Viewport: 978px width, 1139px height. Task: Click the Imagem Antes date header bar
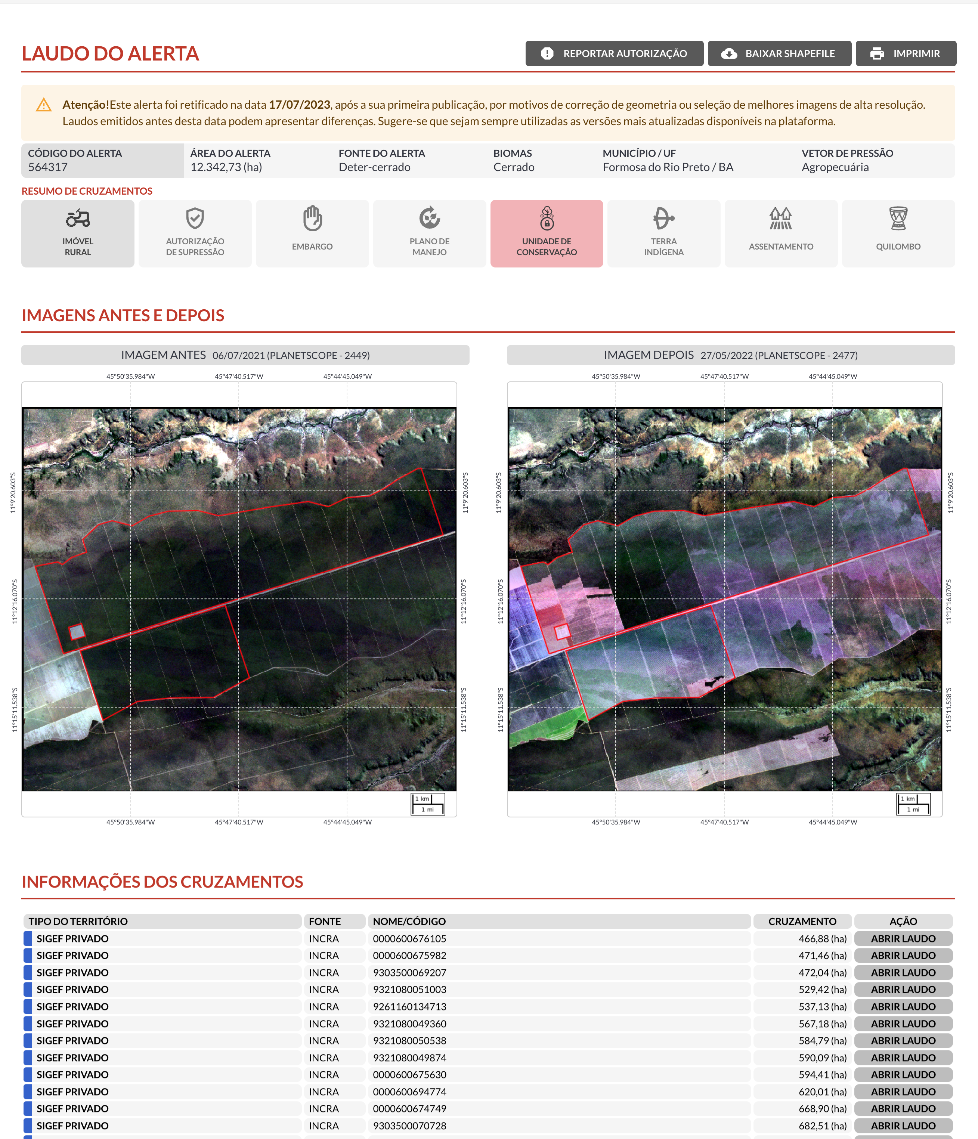pos(245,355)
